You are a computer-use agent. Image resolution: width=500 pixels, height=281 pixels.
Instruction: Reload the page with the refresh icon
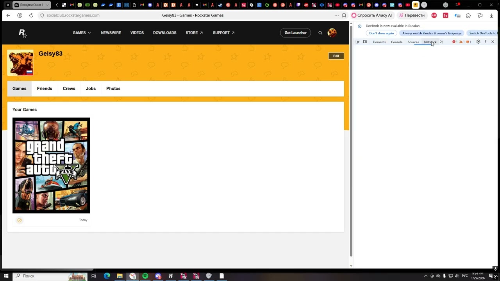pos(31,15)
